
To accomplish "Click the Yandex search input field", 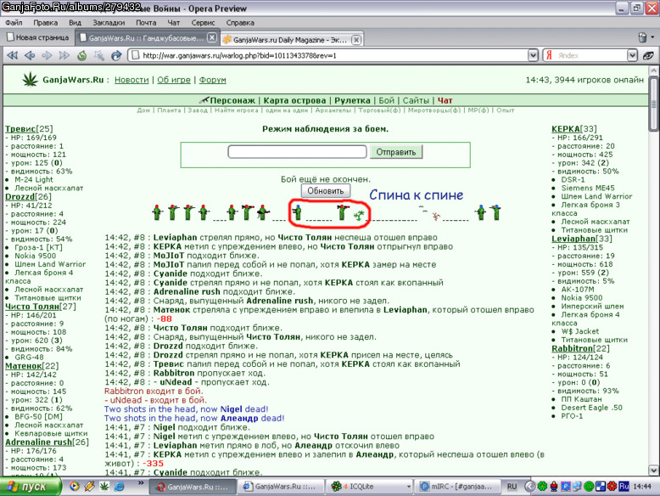I will [590, 55].
